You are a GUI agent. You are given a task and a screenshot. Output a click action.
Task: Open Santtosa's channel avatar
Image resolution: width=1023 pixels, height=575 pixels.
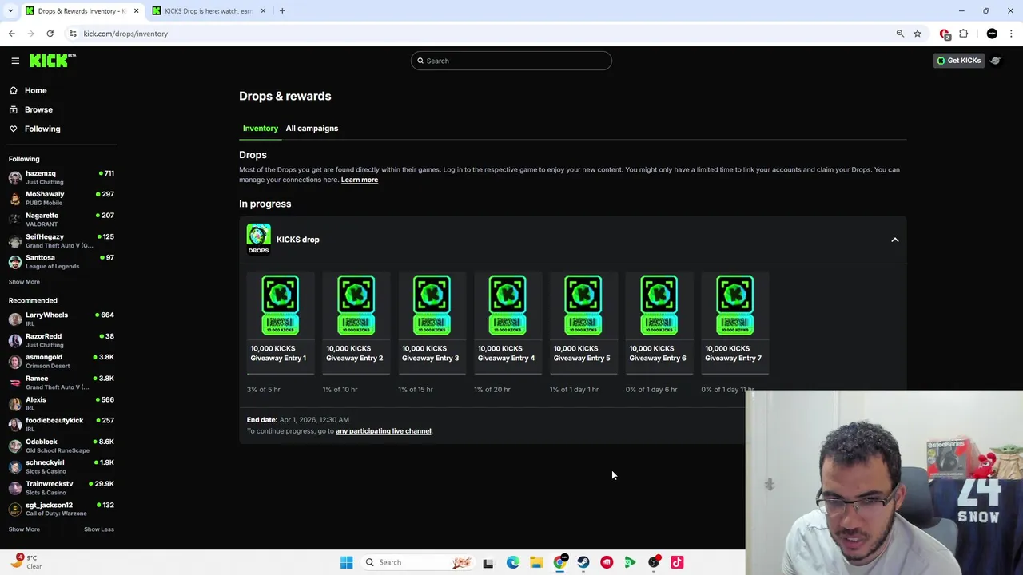pyautogui.click(x=15, y=262)
